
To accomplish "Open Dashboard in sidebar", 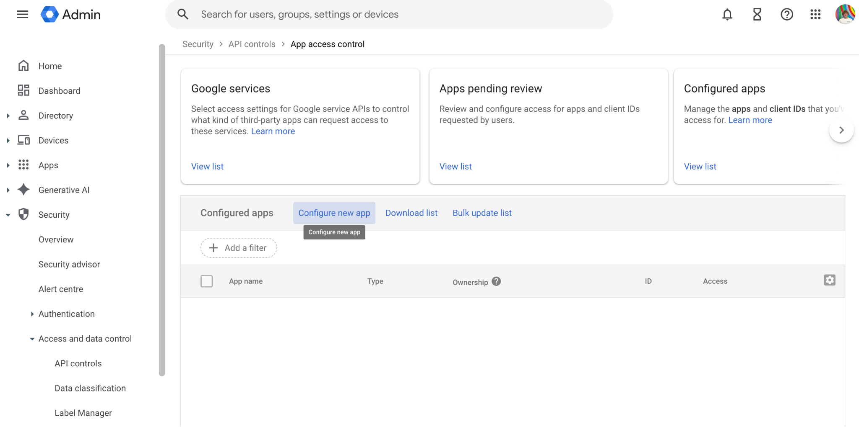I will click(59, 90).
